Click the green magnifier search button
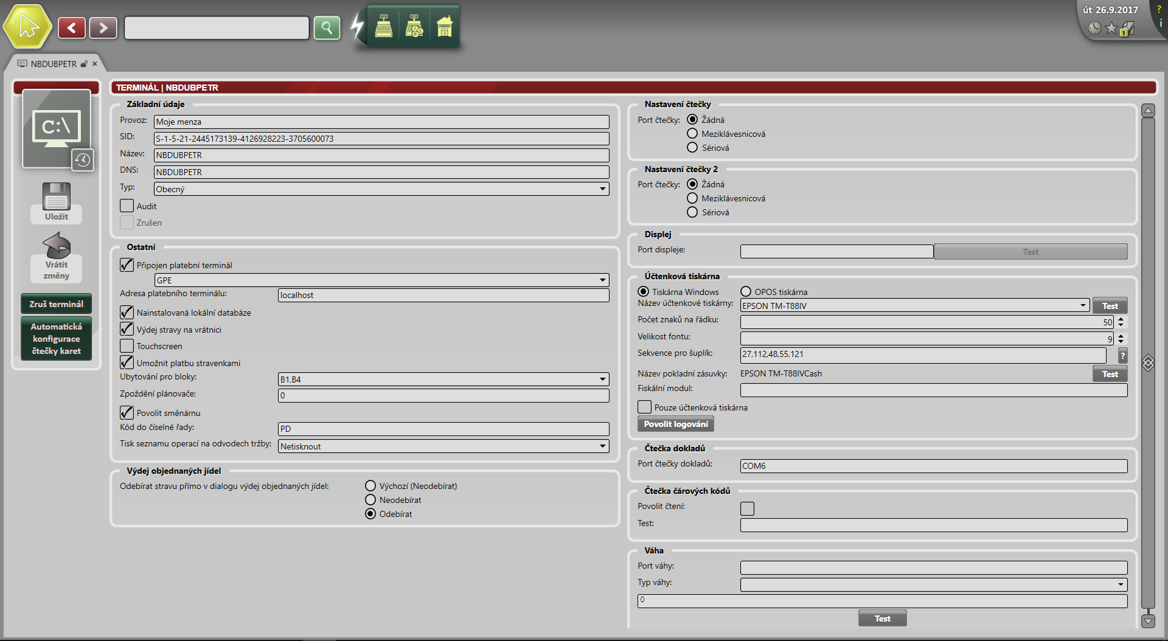1168x641 pixels. [x=327, y=27]
